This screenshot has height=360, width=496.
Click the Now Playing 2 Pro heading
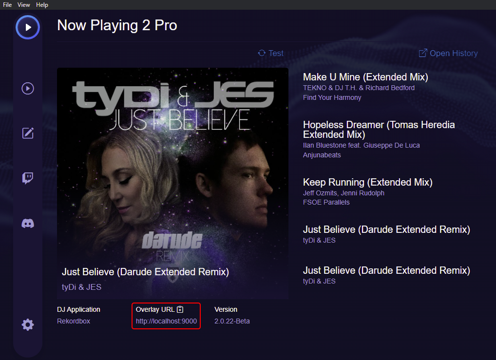click(117, 25)
